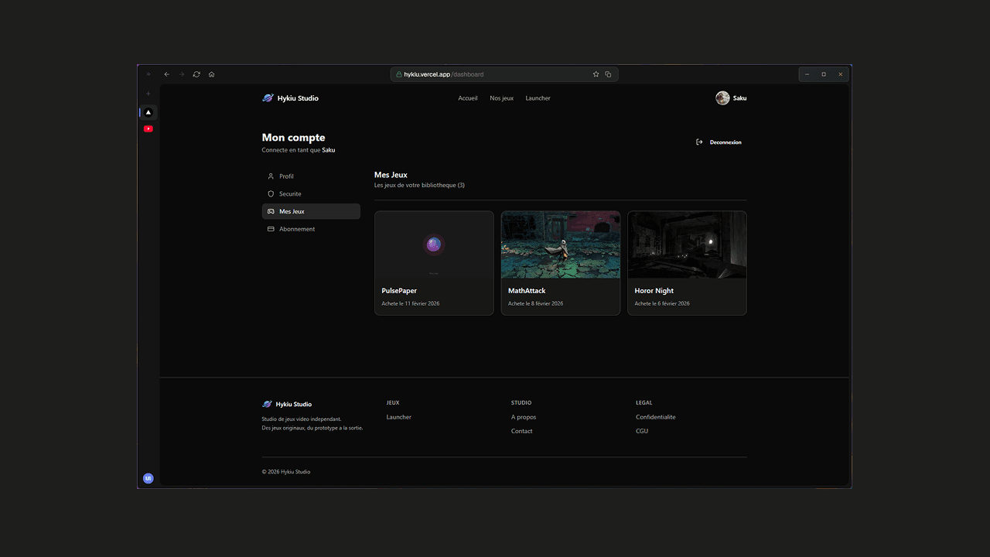990x557 pixels.
Task: Go to Accueil in the top navigation
Action: click(x=468, y=98)
